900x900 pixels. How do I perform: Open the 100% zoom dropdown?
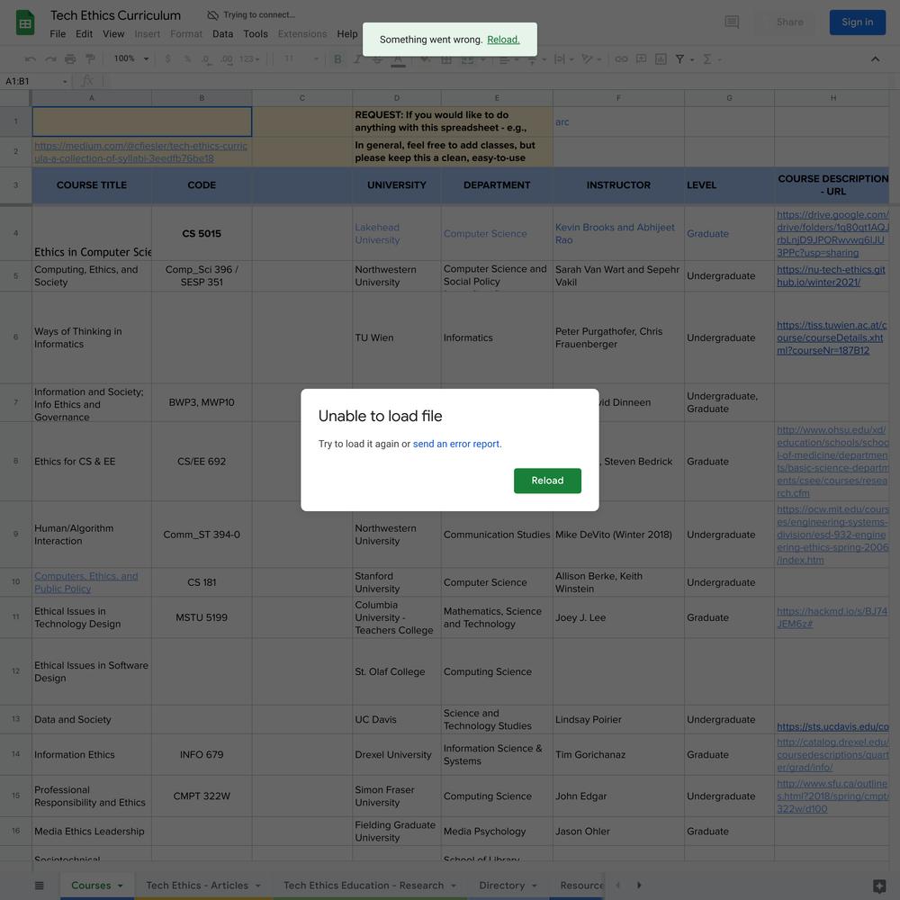(x=130, y=58)
